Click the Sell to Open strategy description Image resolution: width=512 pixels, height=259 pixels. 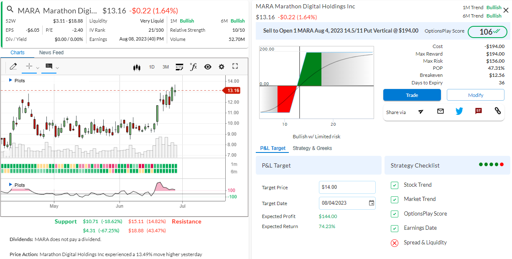(341, 31)
